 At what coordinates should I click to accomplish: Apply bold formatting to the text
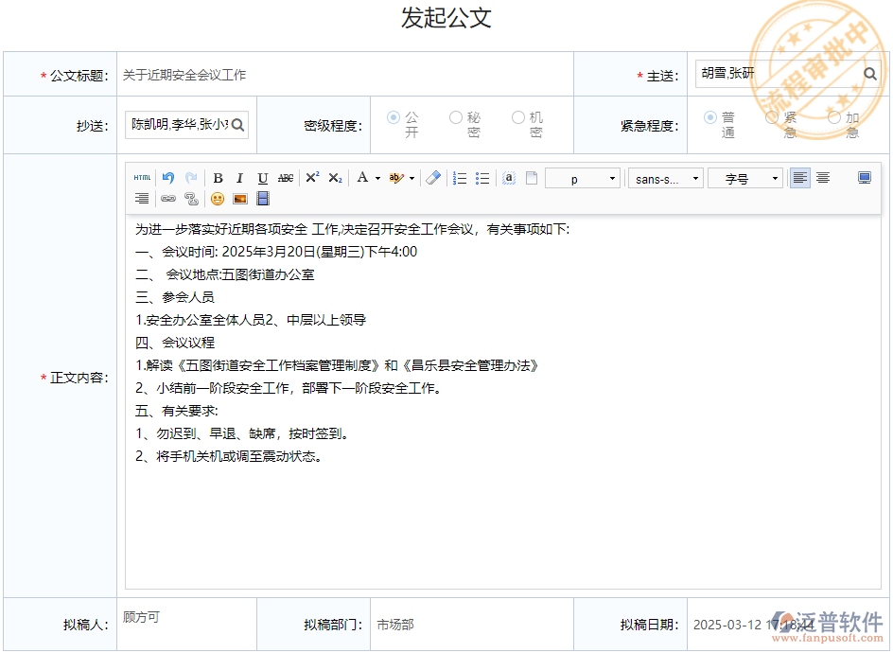pyautogui.click(x=218, y=178)
